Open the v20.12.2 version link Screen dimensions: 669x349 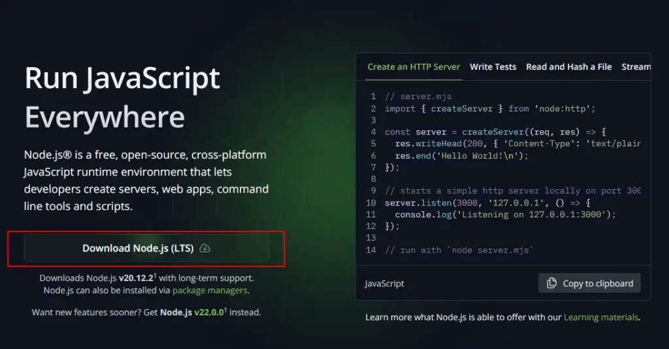tap(137, 278)
